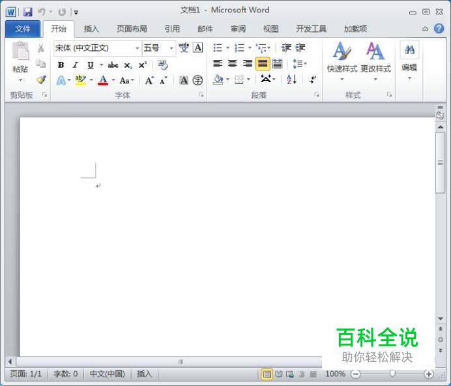Open the Line Spacing dropdown

coord(299,64)
